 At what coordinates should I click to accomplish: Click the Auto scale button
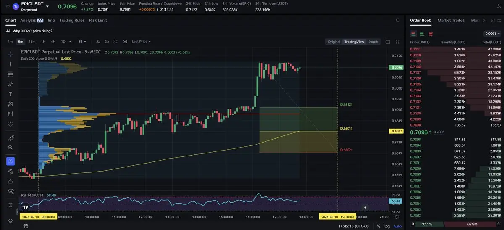click(397, 226)
